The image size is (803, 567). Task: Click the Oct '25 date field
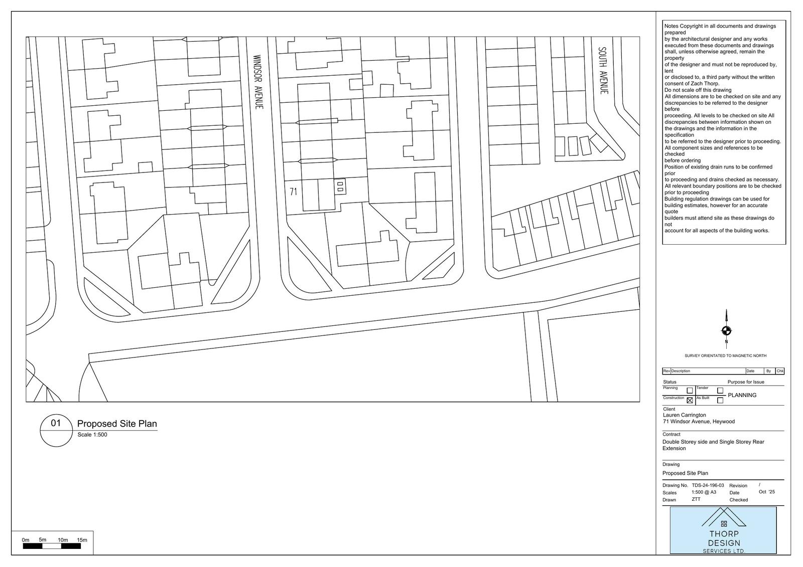(x=766, y=492)
